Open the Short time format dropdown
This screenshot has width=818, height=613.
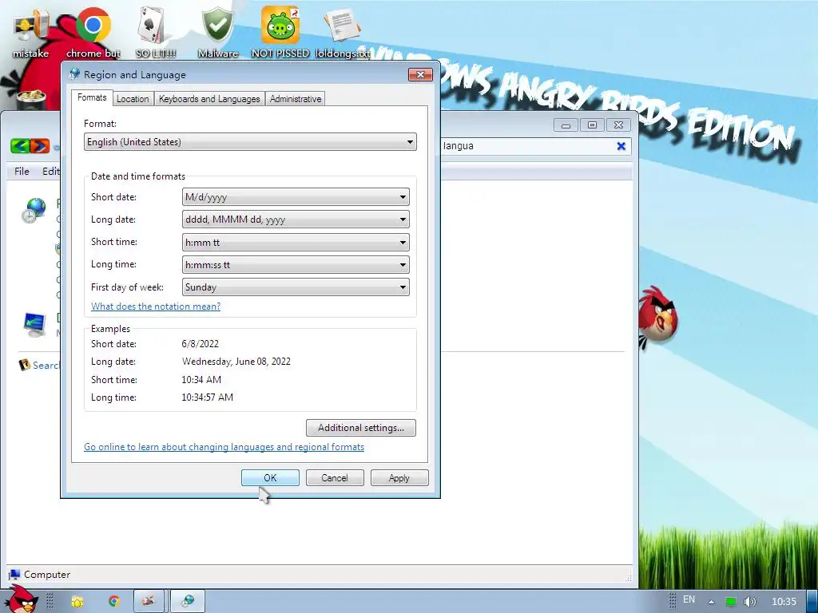click(296, 243)
